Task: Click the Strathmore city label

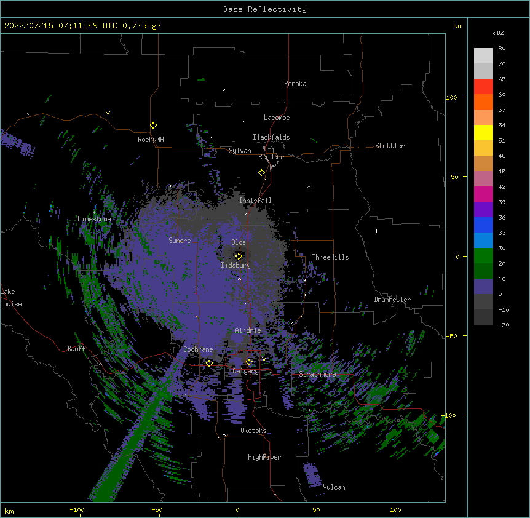Action: tap(317, 374)
